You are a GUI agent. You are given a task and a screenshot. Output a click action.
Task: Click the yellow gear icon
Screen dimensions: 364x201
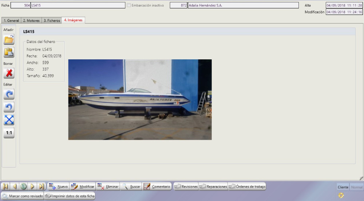point(341,196)
